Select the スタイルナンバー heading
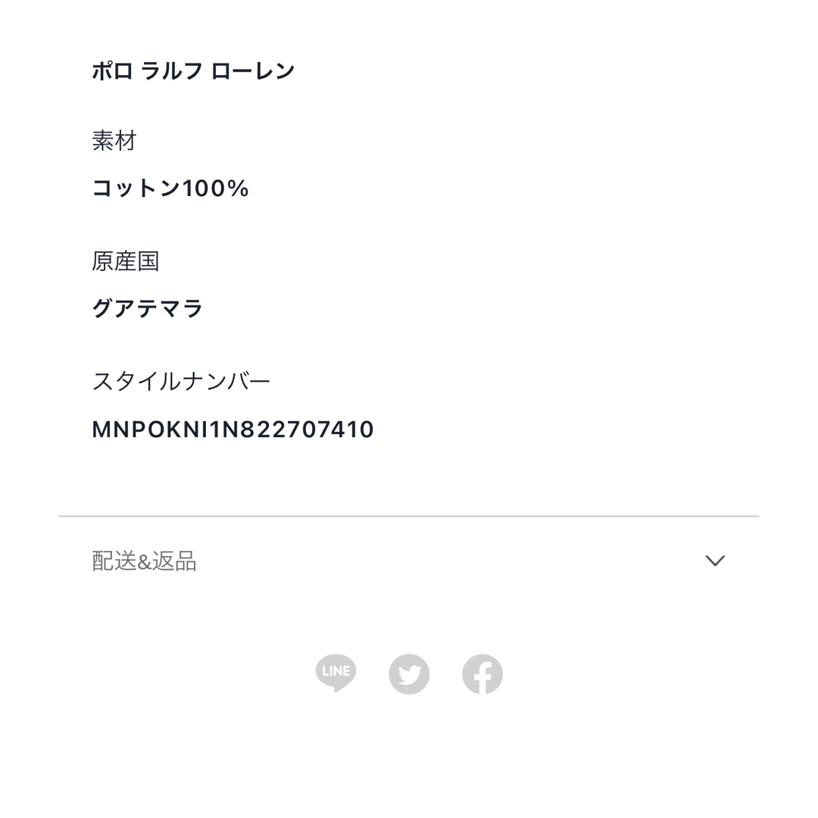The height and width of the screenshot is (818, 818). click(181, 381)
